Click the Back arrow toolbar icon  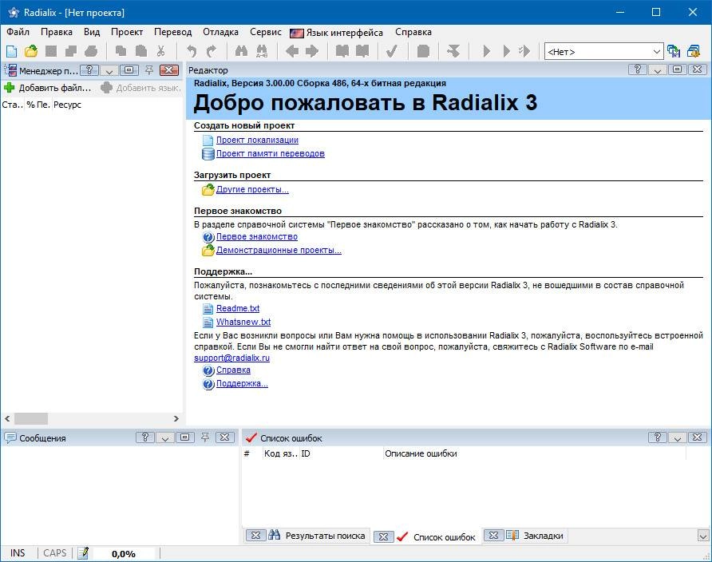pyautogui.click(x=292, y=51)
